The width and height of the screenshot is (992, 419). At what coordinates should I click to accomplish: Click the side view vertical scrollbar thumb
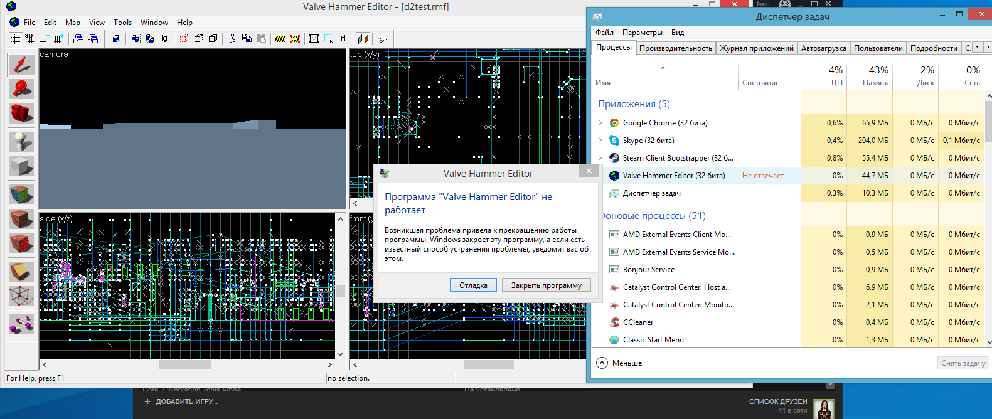point(341,291)
